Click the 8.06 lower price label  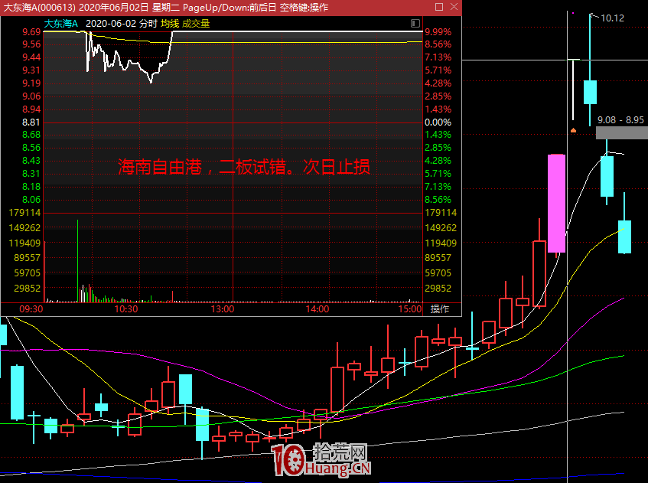tap(31, 200)
